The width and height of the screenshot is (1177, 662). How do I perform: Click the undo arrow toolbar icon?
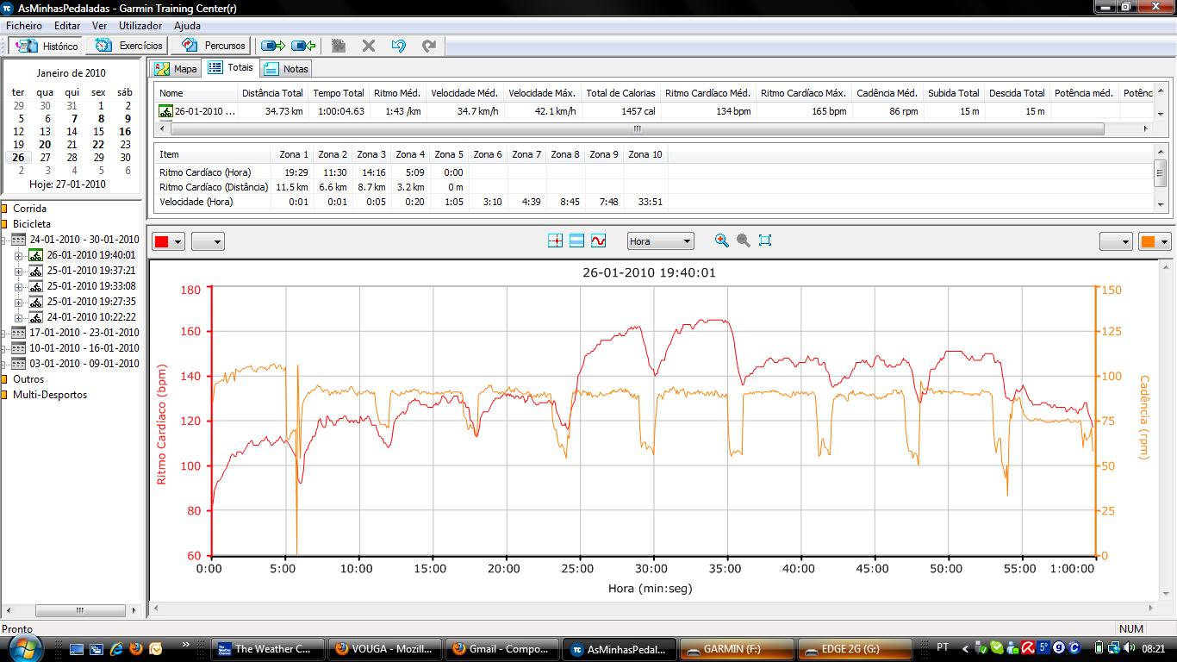[398, 46]
